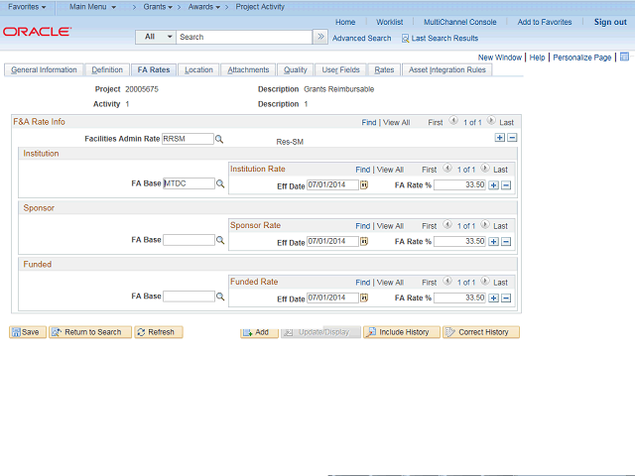635x476 pixels.
Task: Show next row in Funded Rate
Action: (485, 280)
